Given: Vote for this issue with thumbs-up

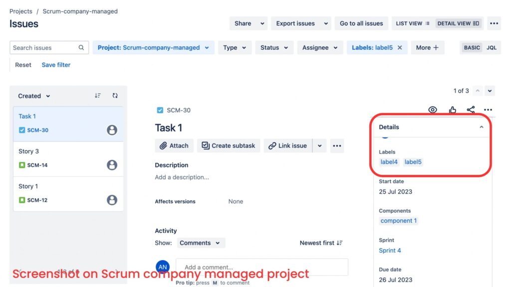Looking at the screenshot, I should coord(452,110).
